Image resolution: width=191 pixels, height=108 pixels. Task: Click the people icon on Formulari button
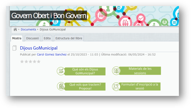pyautogui.click(x=116, y=86)
